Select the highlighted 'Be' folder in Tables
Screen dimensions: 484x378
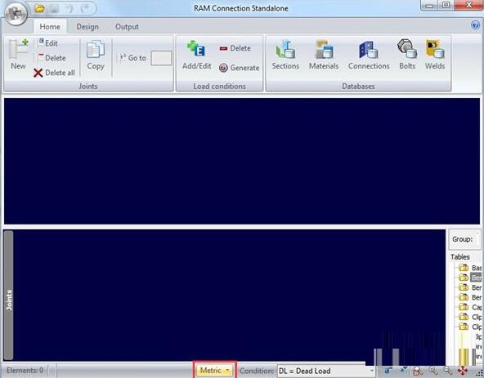[469, 278]
